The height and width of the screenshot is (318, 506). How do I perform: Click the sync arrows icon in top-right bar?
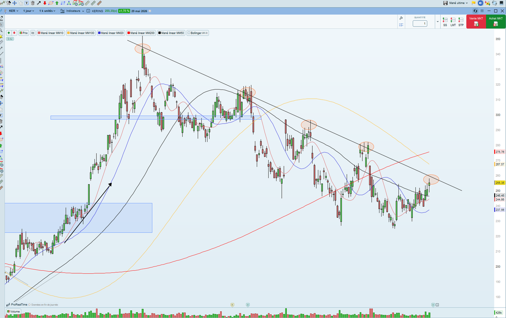point(495,3)
